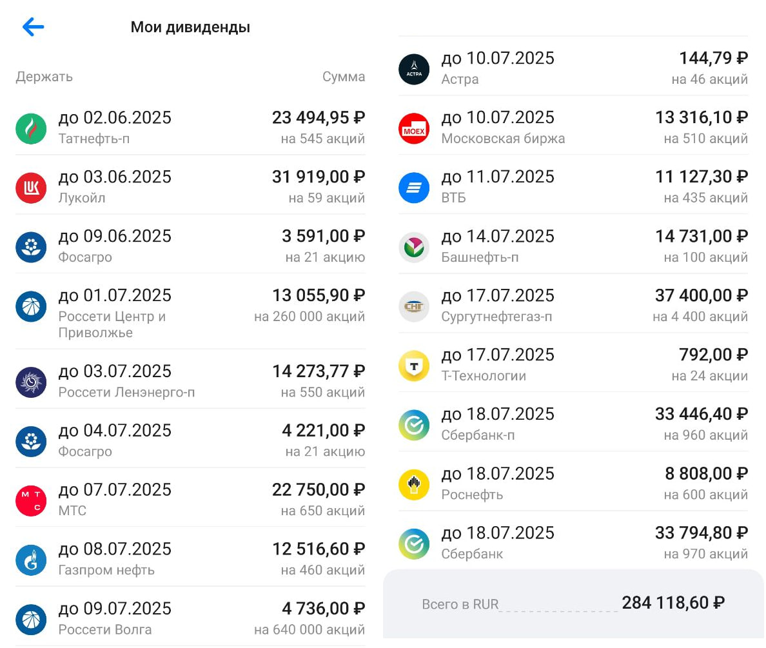The width and height of the screenshot is (766, 648).
Task: Select the Россети Волга dividend row
Action: pos(190,619)
